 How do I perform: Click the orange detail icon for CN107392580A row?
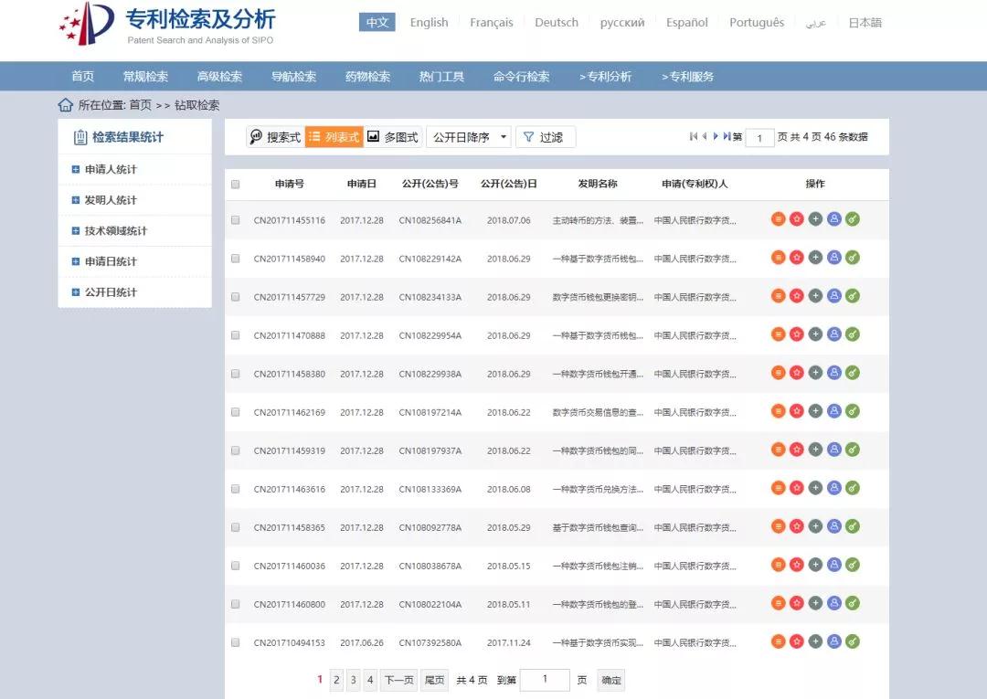click(779, 641)
